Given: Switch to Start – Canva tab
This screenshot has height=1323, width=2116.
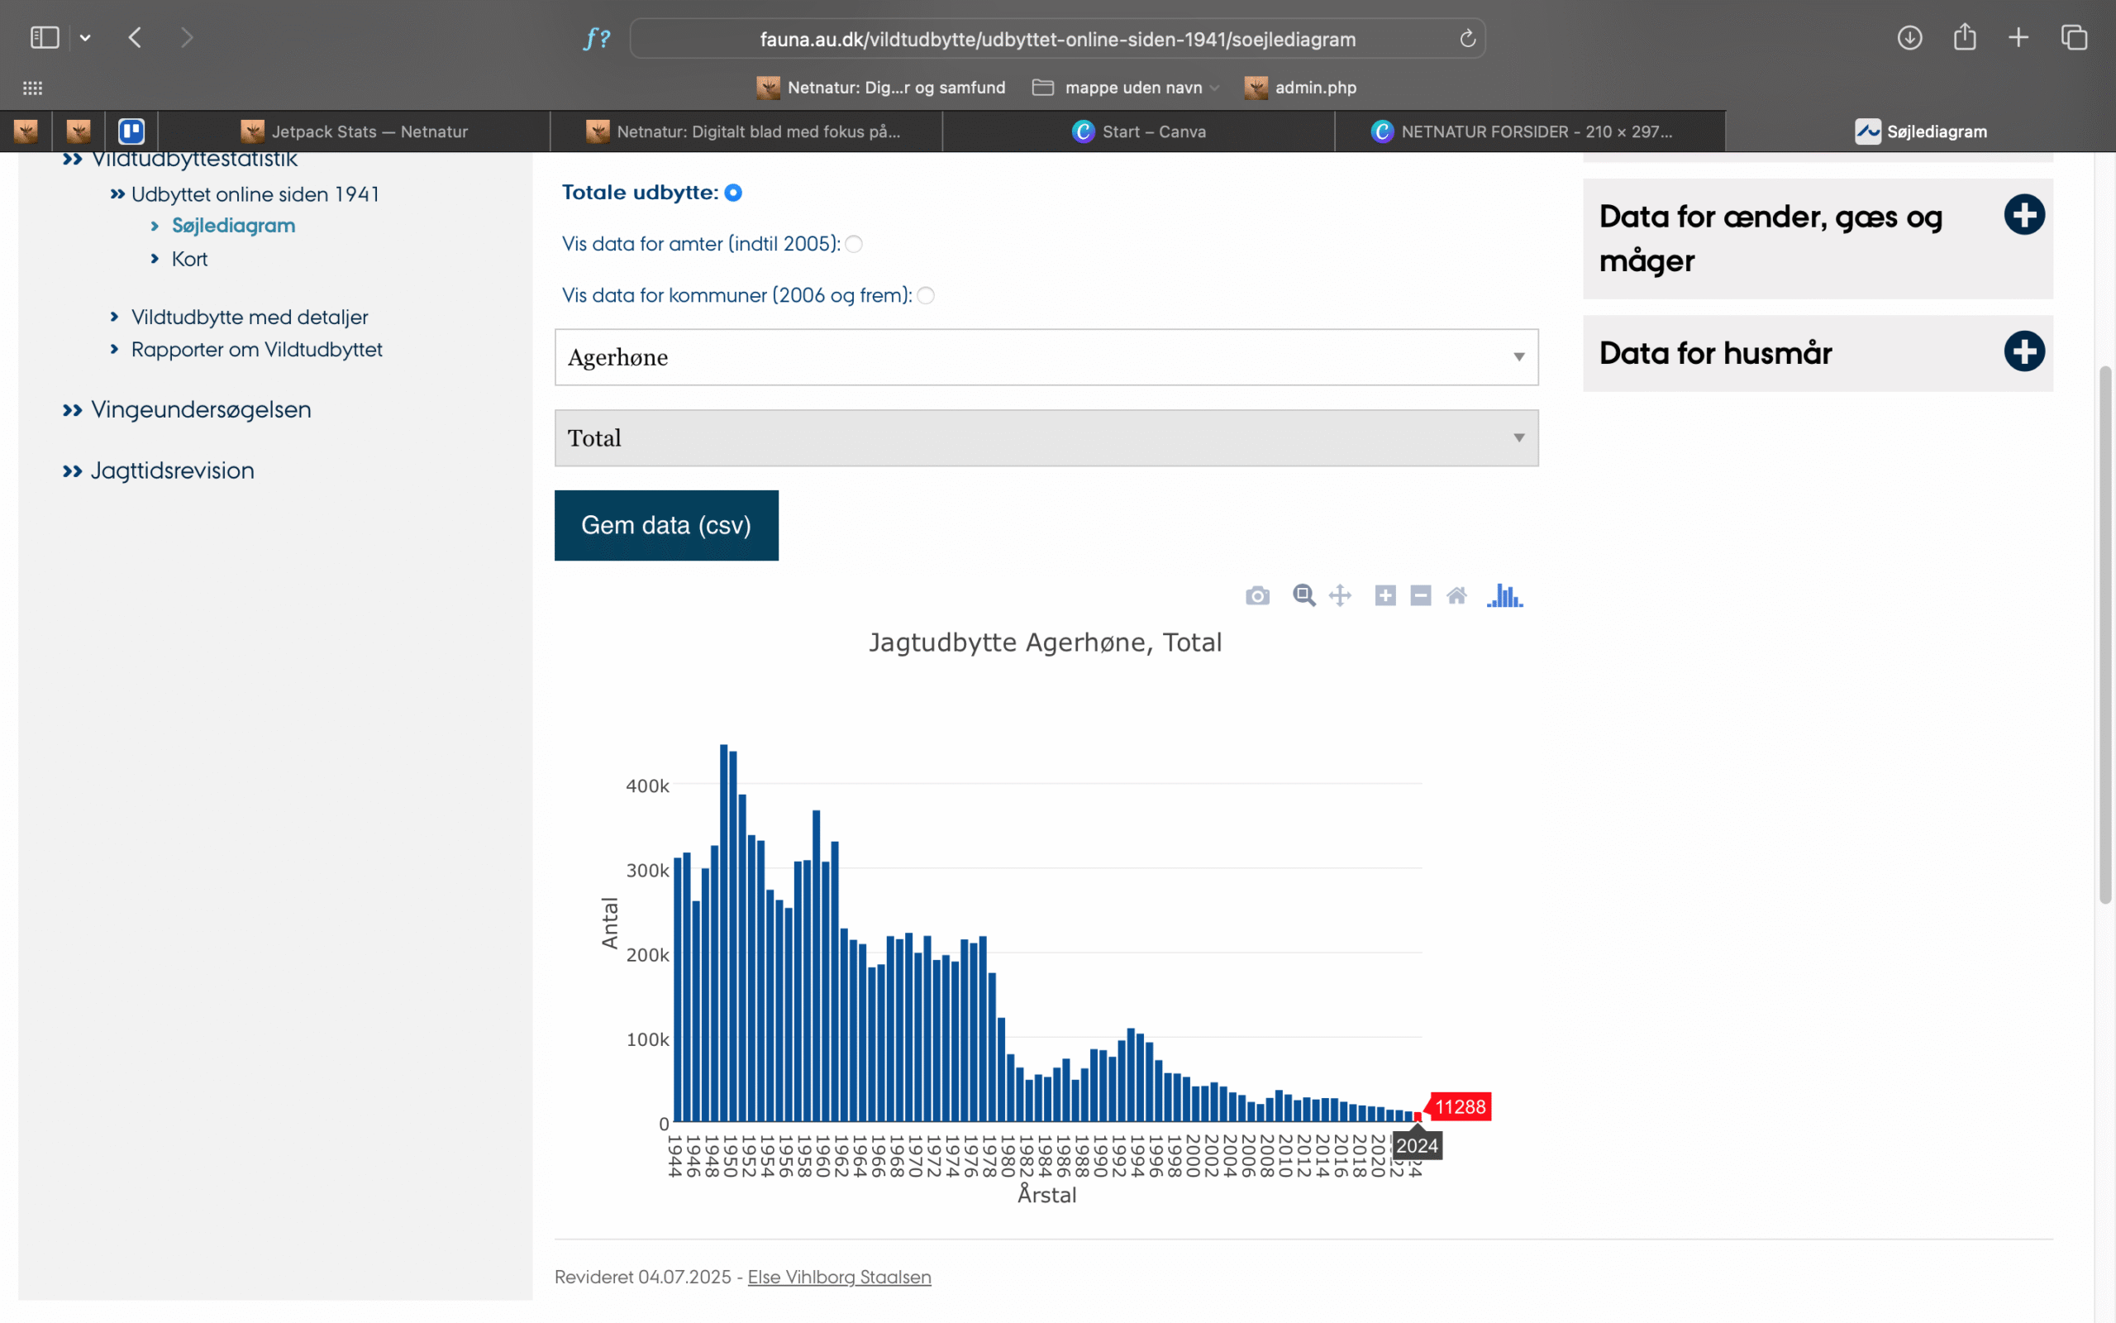Looking at the screenshot, I should pyautogui.click(x=1138, y=131).
